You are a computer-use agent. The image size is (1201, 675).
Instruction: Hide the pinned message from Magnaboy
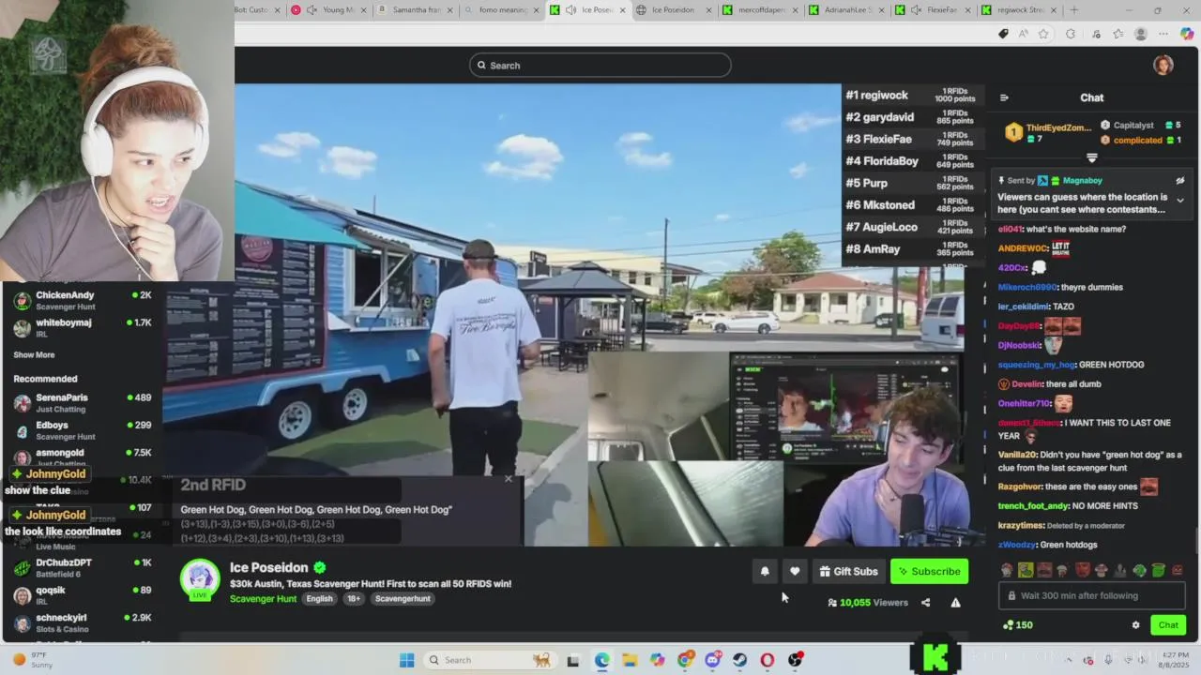1180,181
